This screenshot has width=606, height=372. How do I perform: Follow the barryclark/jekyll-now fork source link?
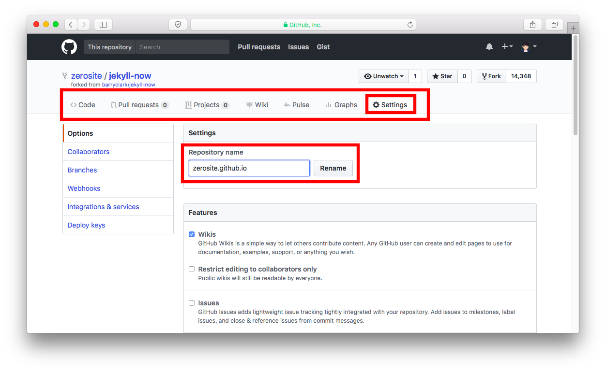[x=129, y=85]
